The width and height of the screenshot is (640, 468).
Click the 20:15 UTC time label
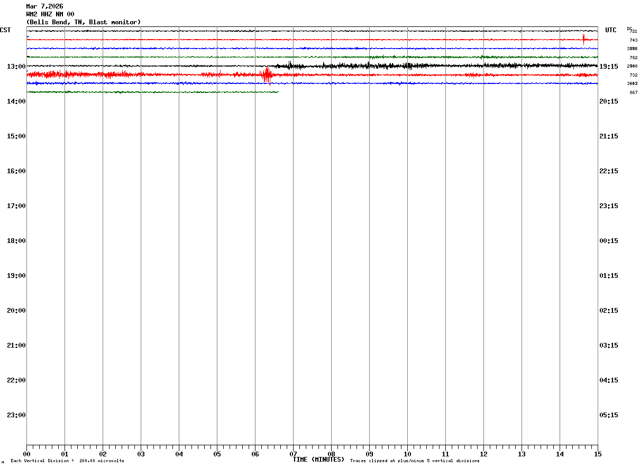tap(609, 101)
